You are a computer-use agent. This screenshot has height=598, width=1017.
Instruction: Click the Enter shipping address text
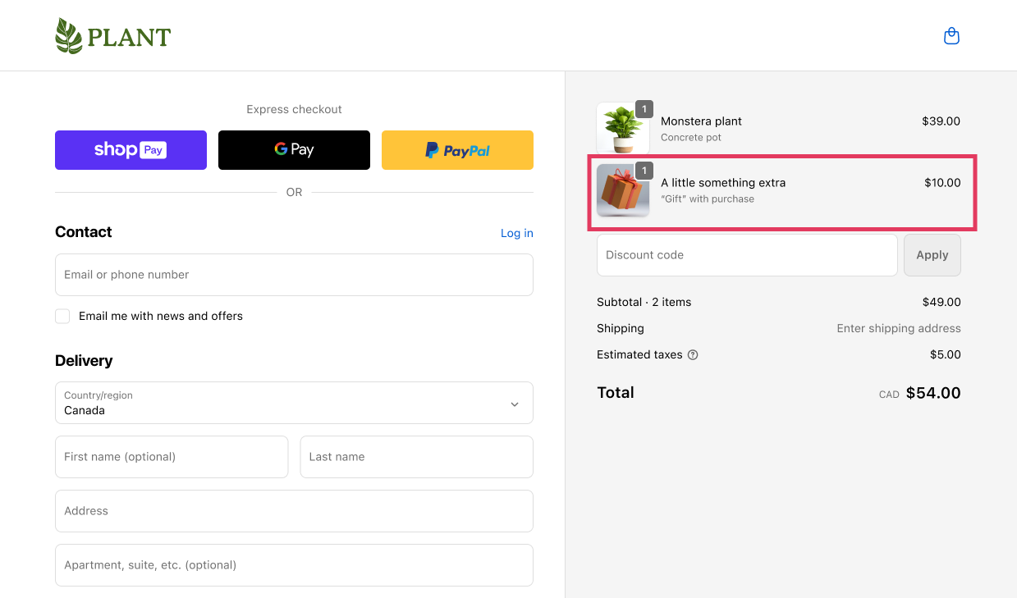(899, 329)
